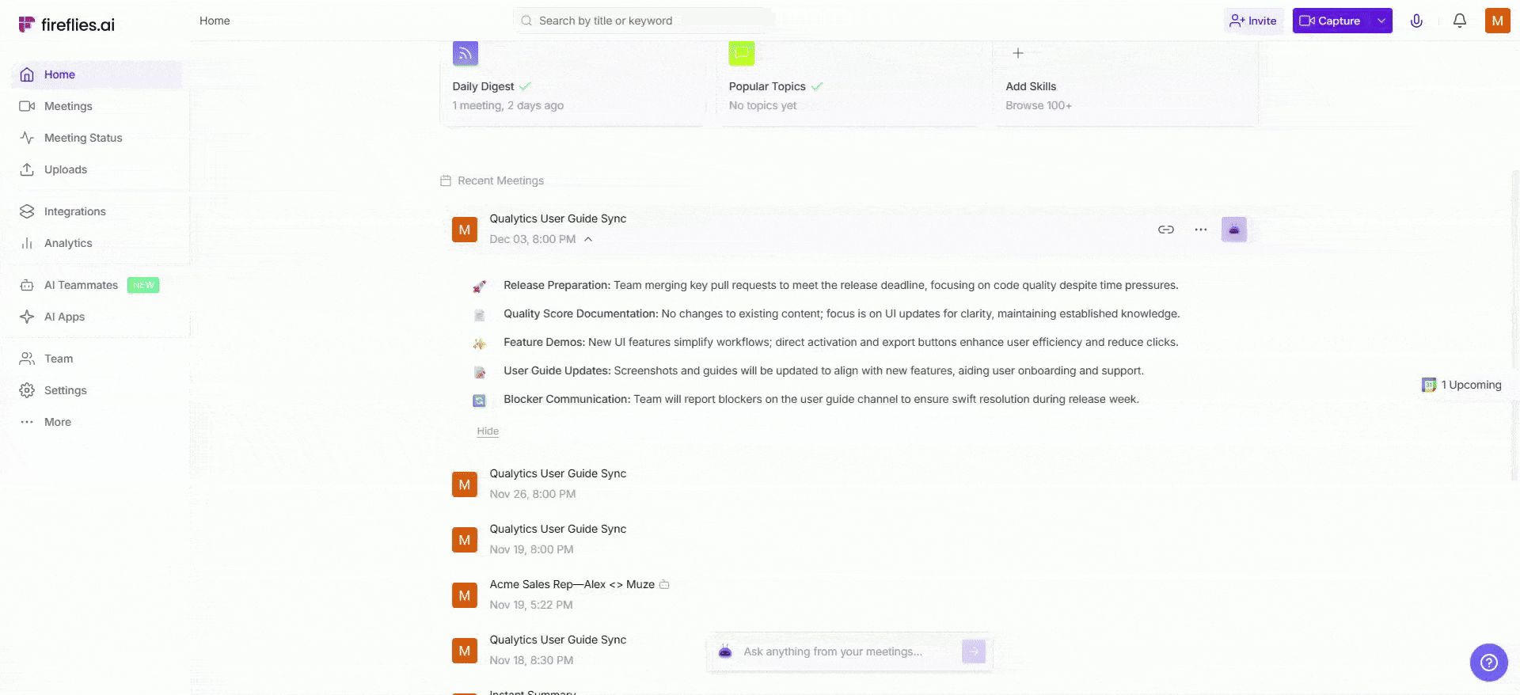This screenshot has height=695, width=1520.
Task: Click the microphone icon in the top bar
Action: (1416, 21)
